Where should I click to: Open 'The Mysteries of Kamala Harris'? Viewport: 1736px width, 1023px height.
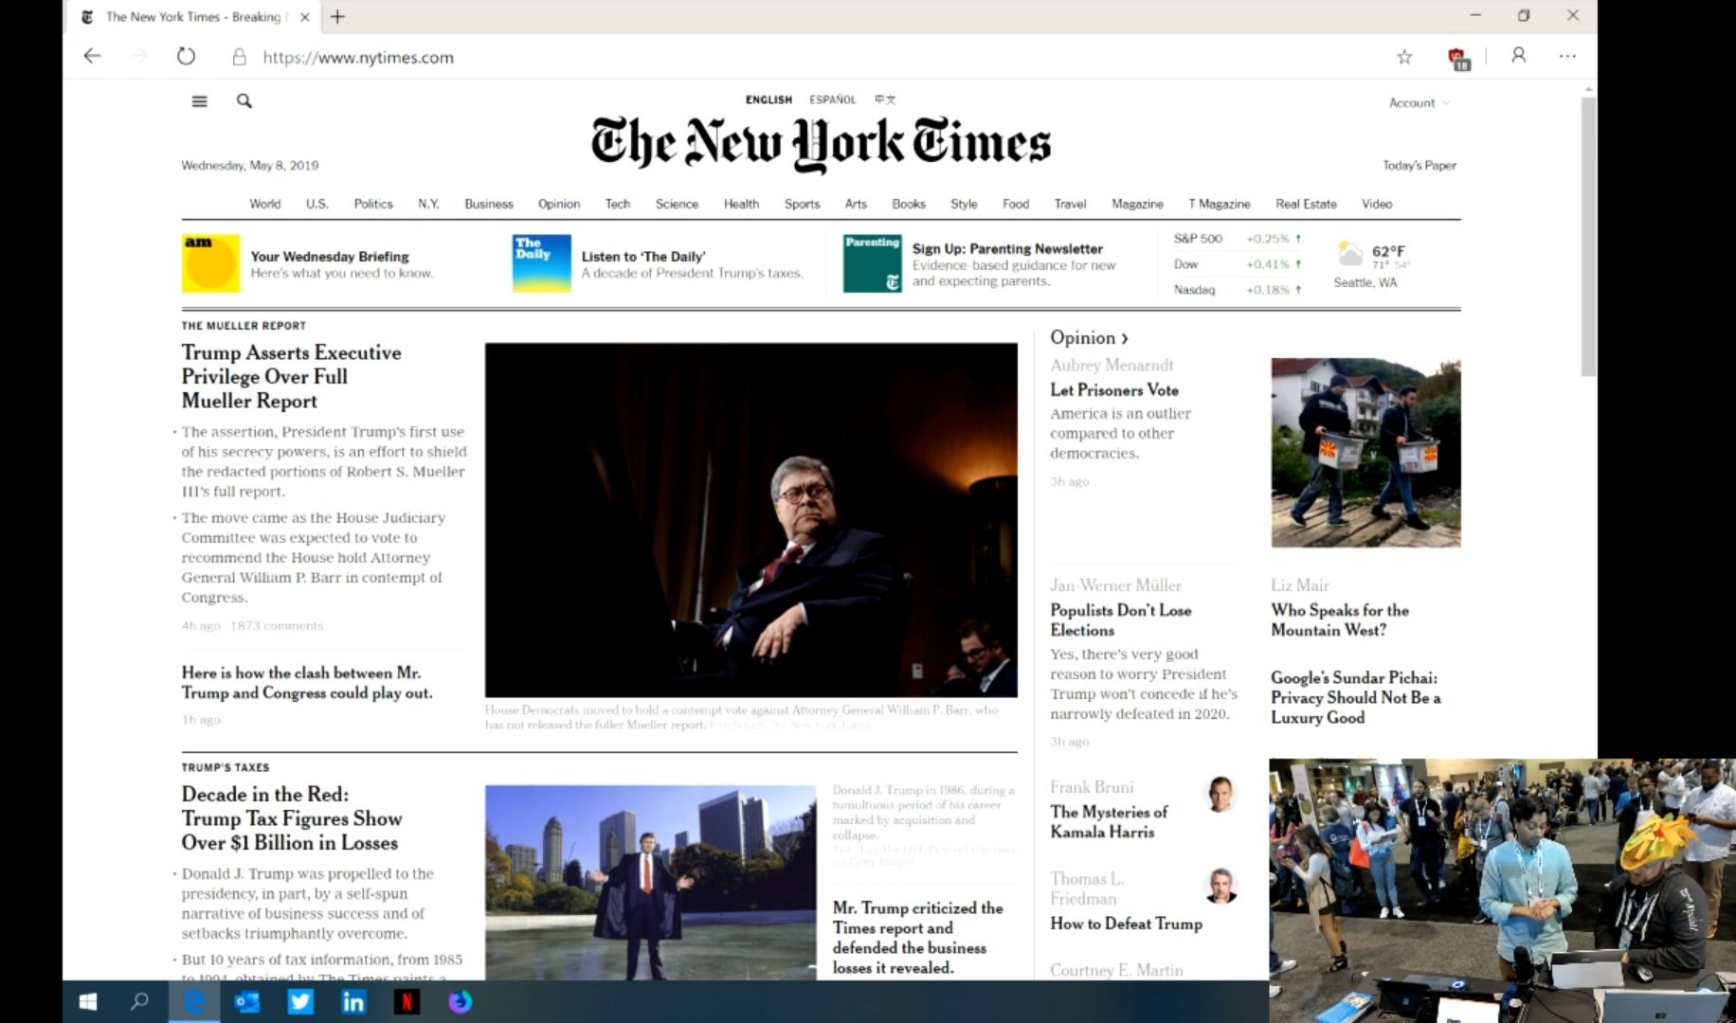tap(1108, 821)
